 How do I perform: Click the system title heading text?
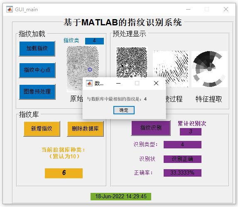[123, 22]
